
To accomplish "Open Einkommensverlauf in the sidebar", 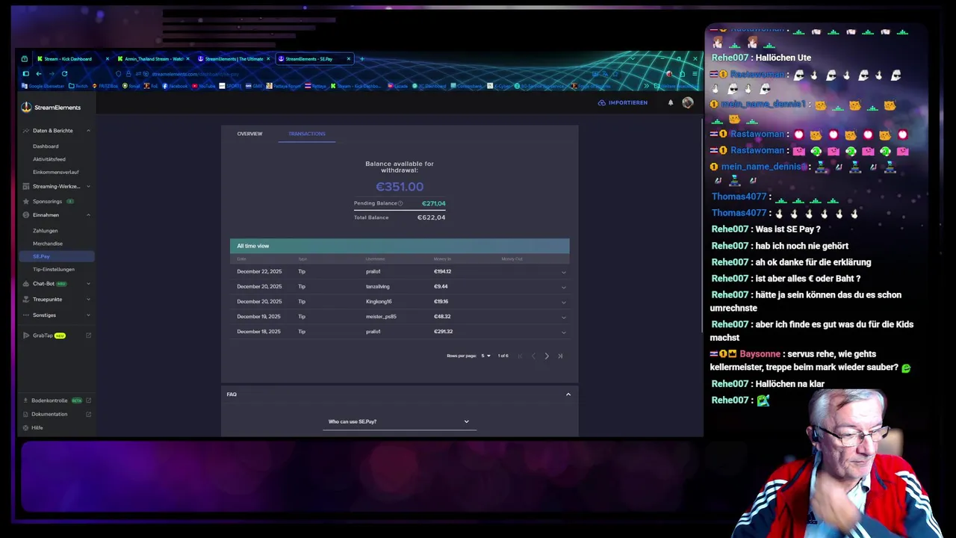I will click(x=56, y=172).
